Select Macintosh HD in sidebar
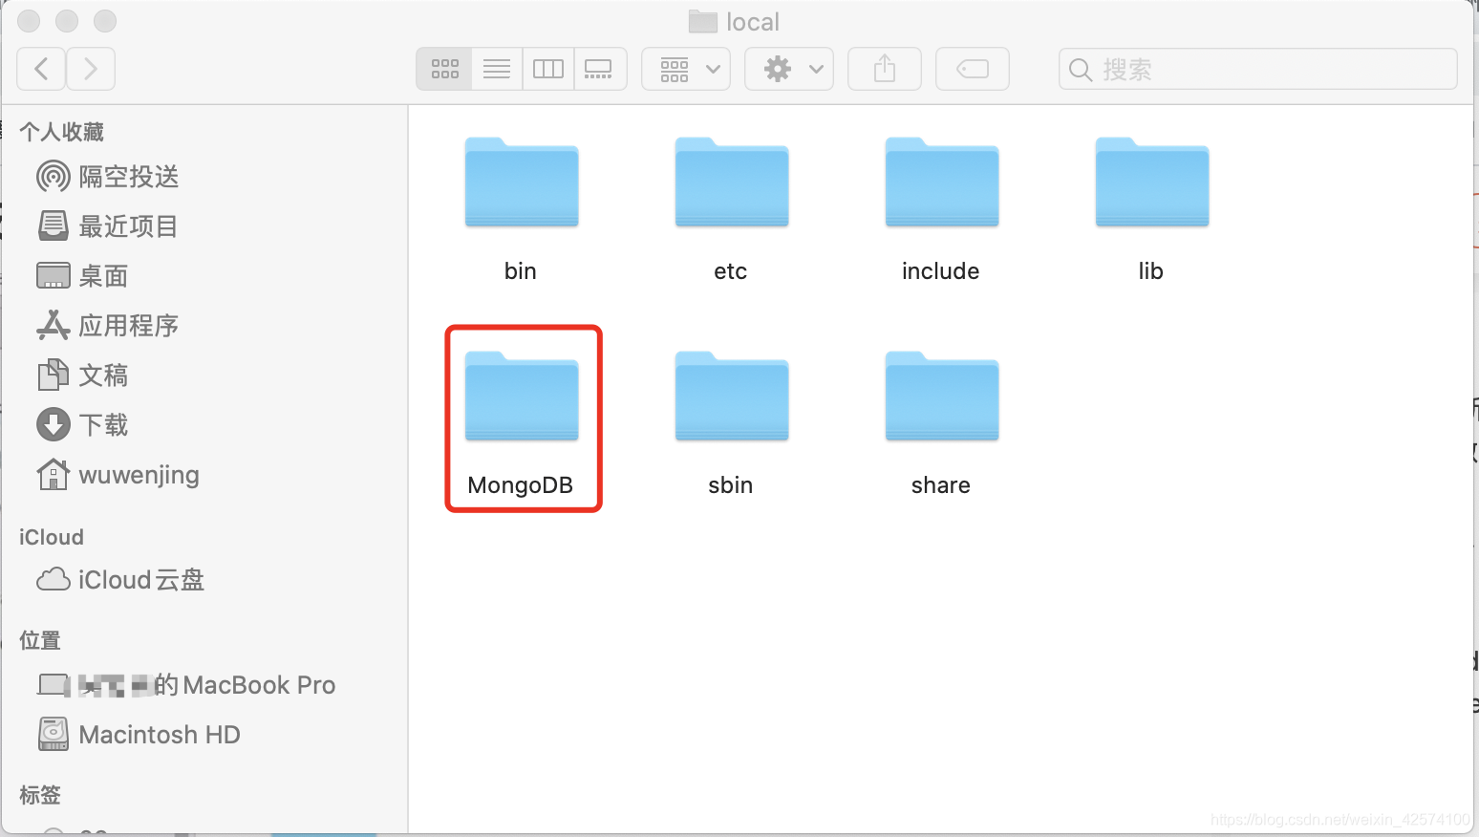The height and width of the screenshot is (837, 1479). point(139,735)
